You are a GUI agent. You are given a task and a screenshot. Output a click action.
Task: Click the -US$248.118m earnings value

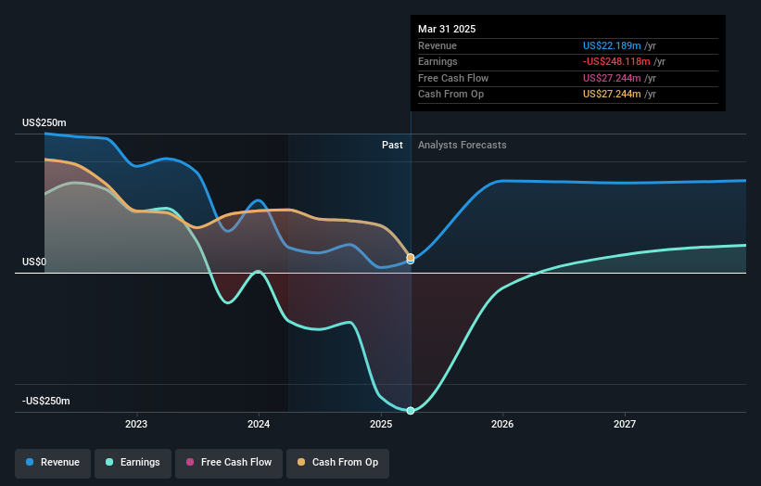(616, 61)
